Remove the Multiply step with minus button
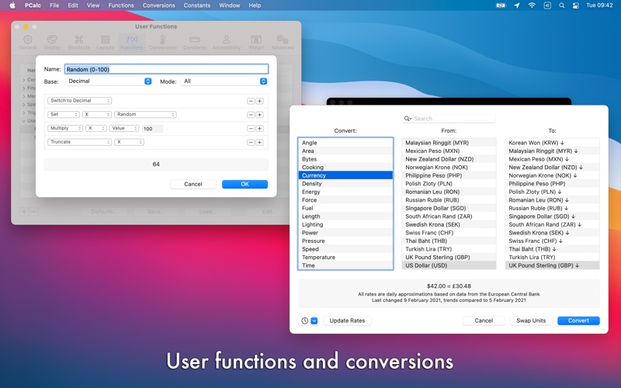 pos(251,129)
